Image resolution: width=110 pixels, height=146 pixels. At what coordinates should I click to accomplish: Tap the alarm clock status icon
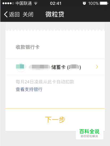click(x=84, y=3)
